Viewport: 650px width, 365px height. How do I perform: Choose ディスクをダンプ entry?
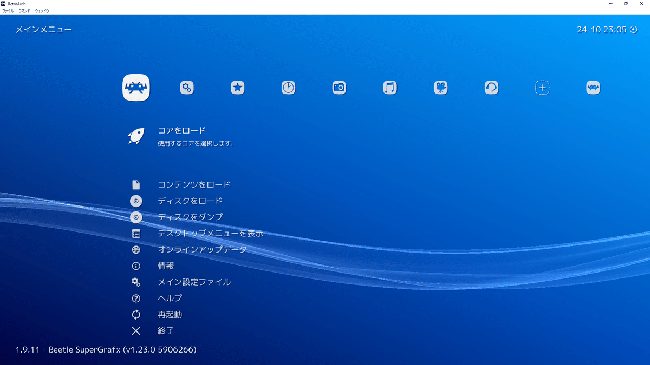point(190,217)
